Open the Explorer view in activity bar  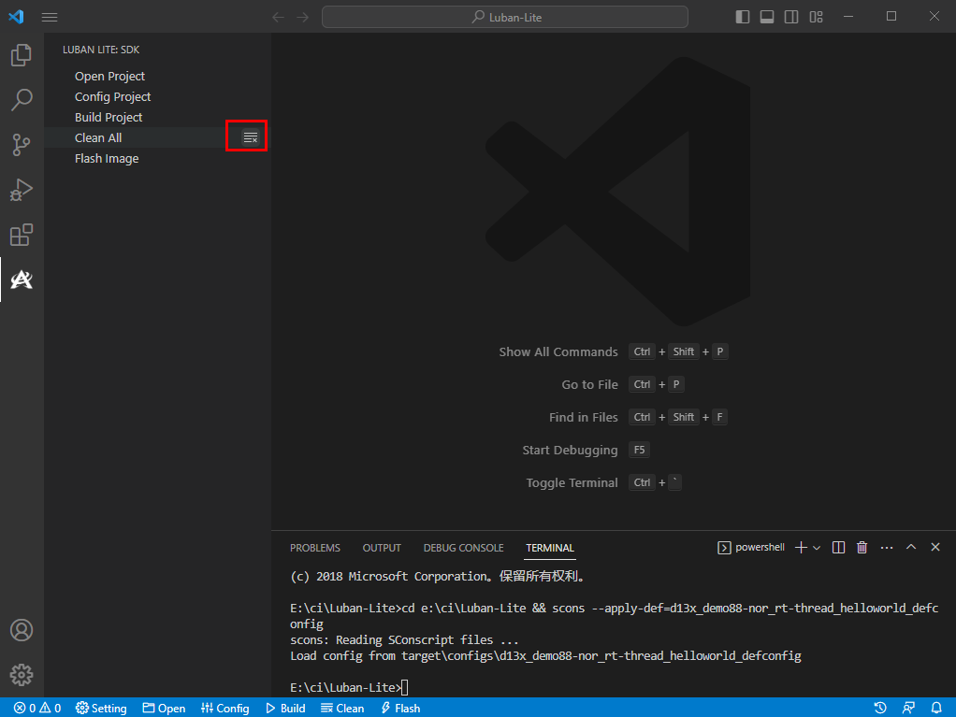pyautogui.click(x=22, y=55)
